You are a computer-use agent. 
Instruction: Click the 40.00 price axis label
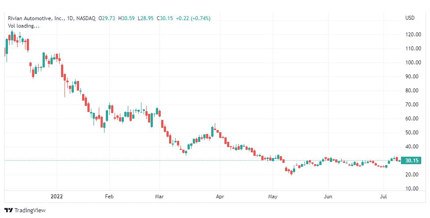click(x=413, y=146)
